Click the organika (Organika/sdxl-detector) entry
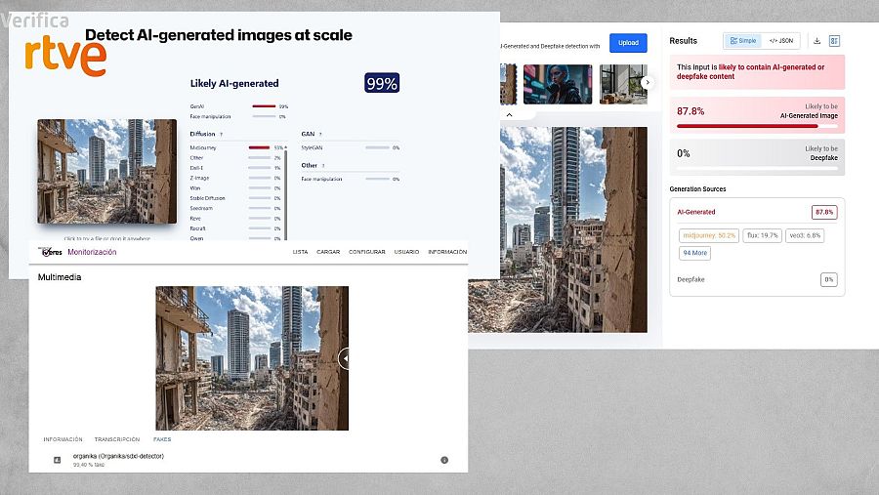The width and height of the screenshot is (879, 495). pyautogui.click(x=118, y=456)
